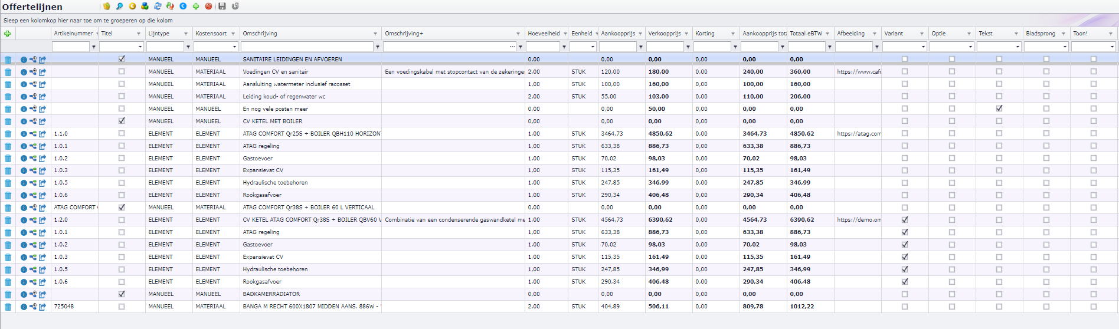Uncheck Variant on row 1.2.0

coord(905,220)
